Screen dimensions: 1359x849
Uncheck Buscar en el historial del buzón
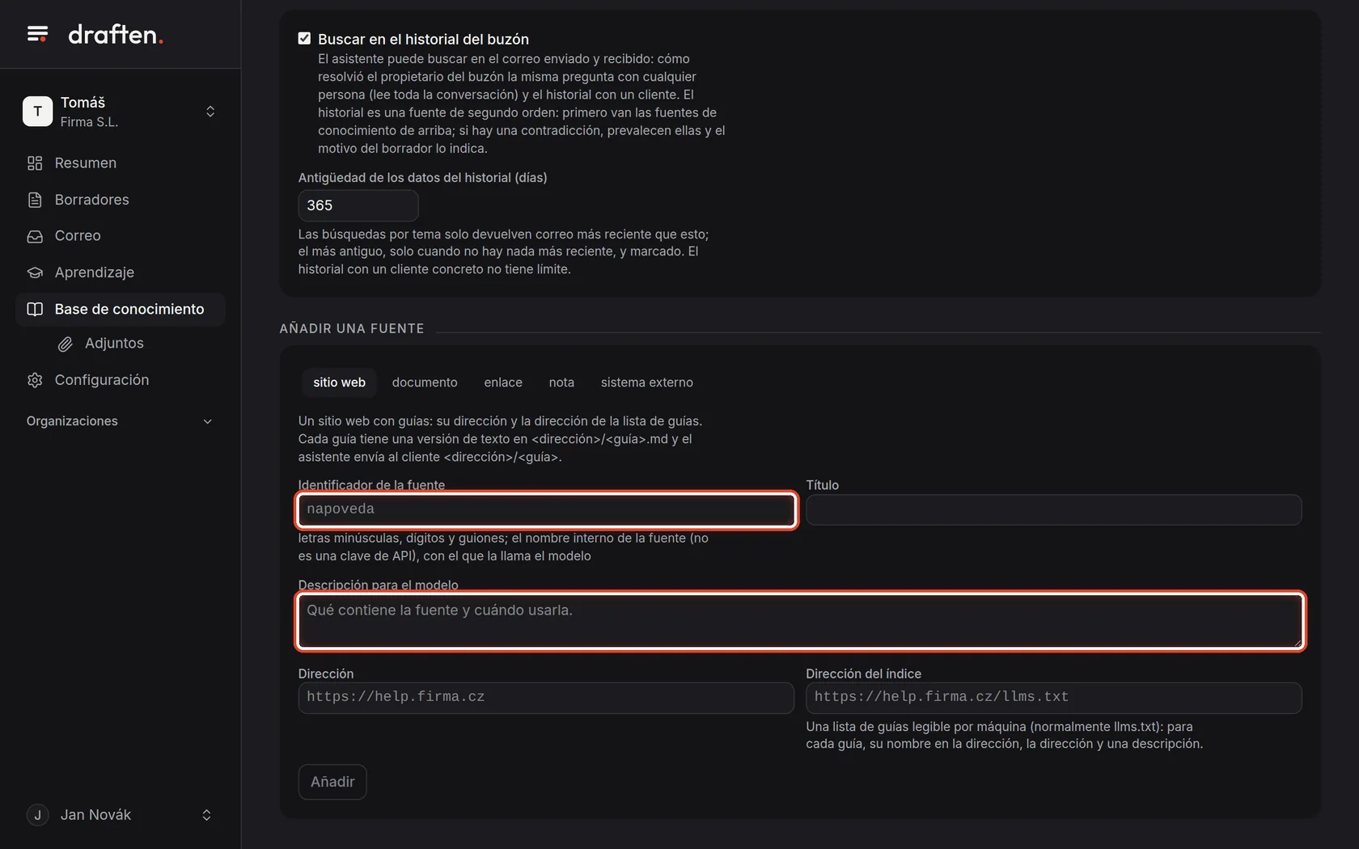(304, 38)
